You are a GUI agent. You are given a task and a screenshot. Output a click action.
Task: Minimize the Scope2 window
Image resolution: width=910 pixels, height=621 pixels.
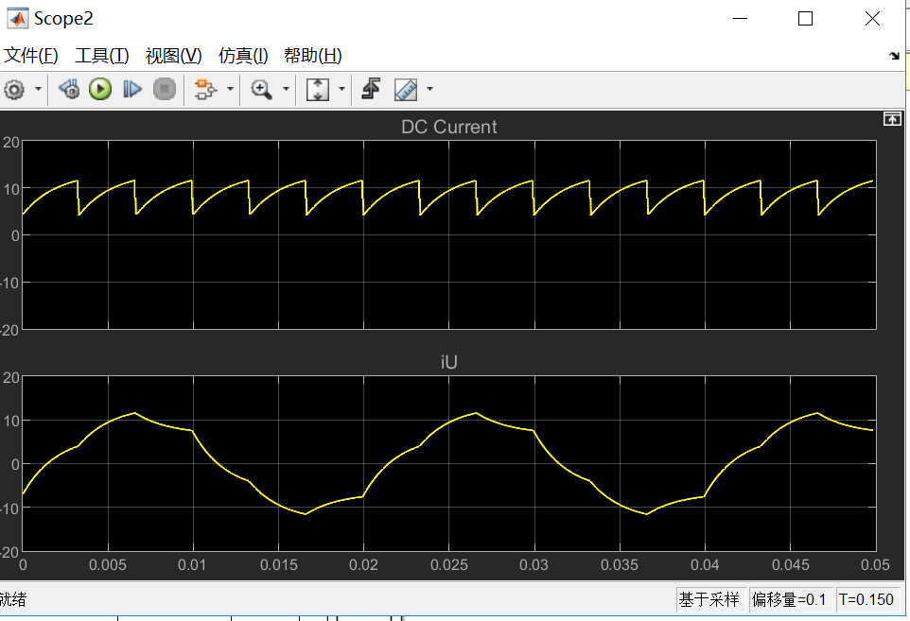pos(740,19)
